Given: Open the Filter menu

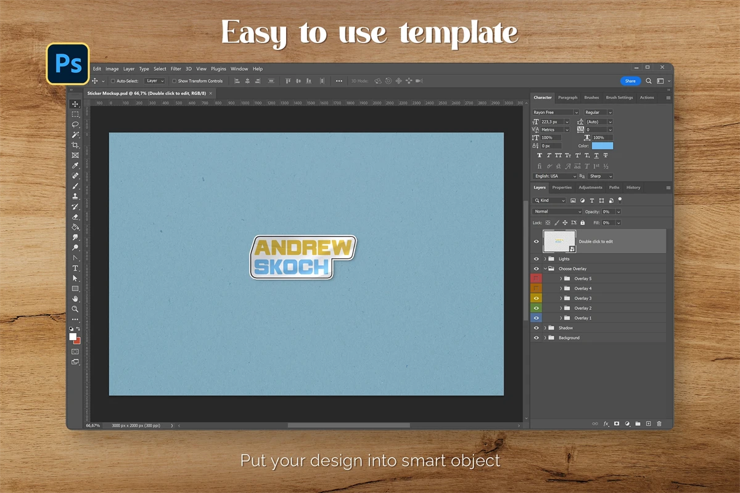Looking at the screenshot, I should pos(176,69).
